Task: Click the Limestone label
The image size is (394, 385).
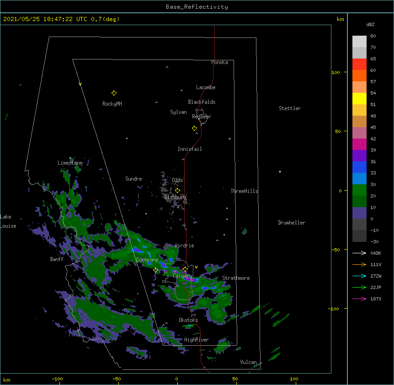Action: [x=70, y=163]
